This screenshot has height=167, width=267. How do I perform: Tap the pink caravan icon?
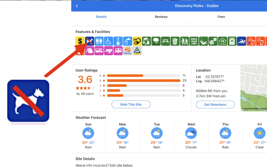click(118, 51)
